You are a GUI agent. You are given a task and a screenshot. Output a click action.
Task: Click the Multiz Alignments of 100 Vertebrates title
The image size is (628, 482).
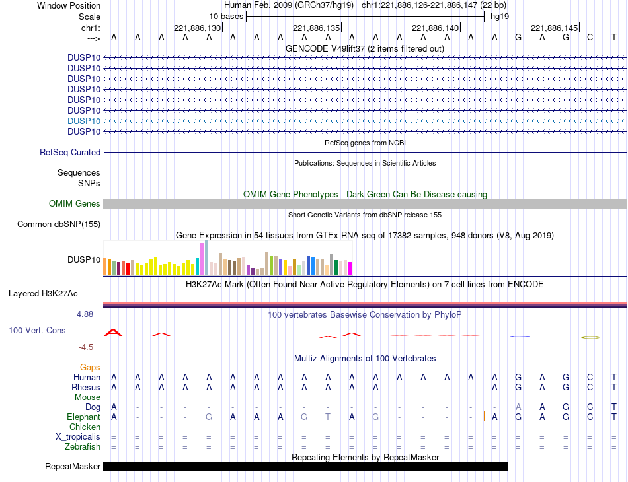point(365,358)
